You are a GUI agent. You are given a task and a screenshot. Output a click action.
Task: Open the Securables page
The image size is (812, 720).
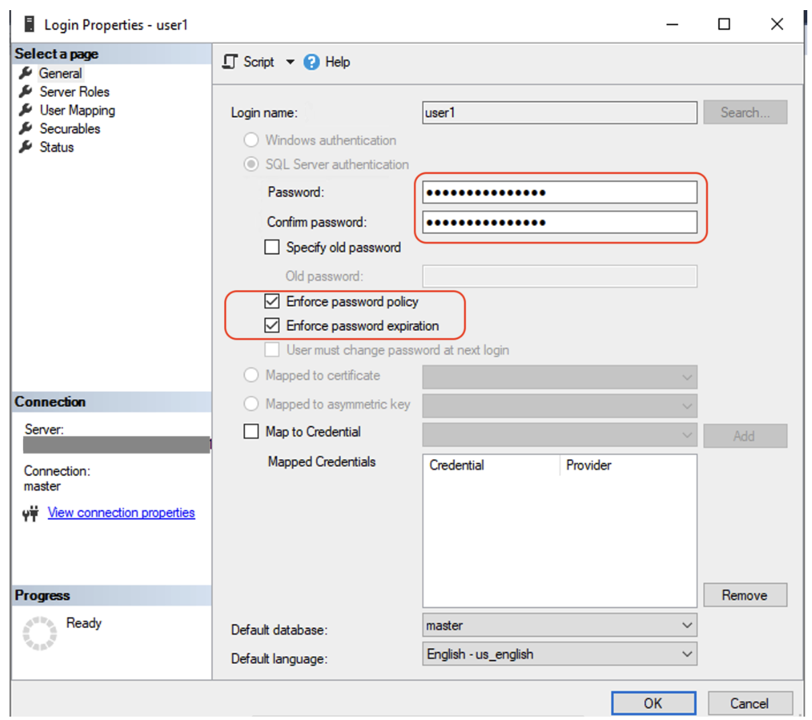click(69, 129)
